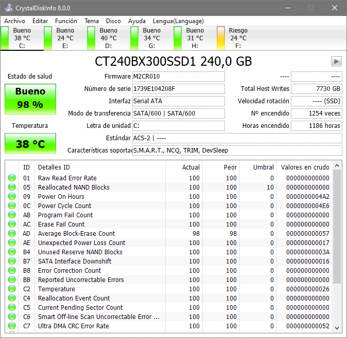This screenshot has height=338, width=347.
Task: Click the Interfaz field Serial ATA
Action: [x=178, y=101]
